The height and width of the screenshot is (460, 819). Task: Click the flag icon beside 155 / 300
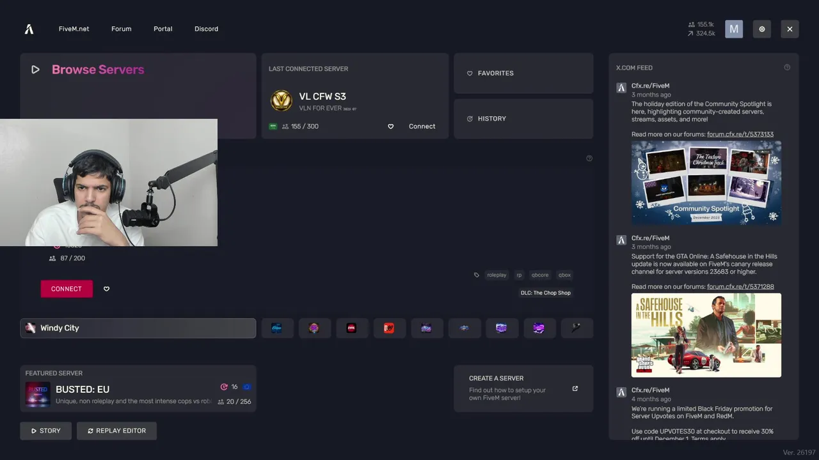tap(273, 126)
